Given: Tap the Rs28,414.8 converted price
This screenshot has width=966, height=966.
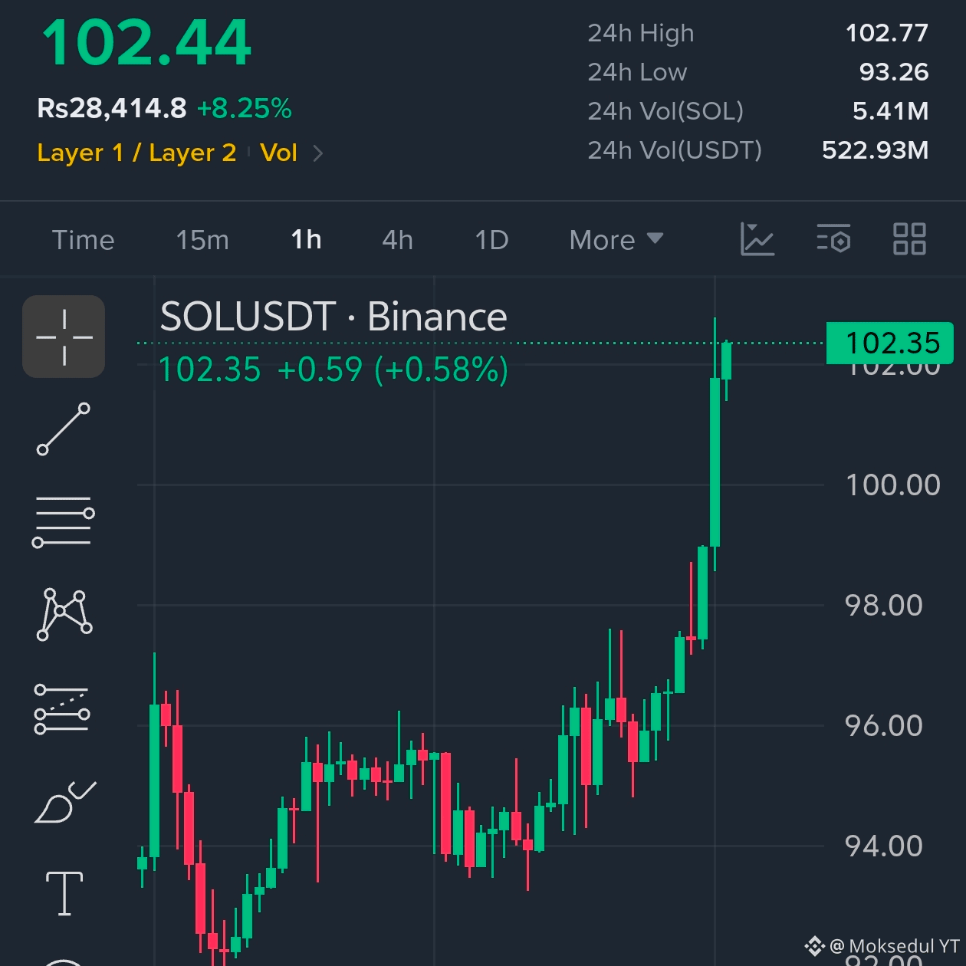Looking at the screenshot, I should tap(112, 108).
